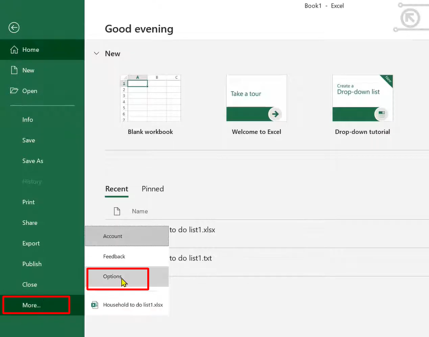
Task: Click the More... item in the sidebar
Action: 42,305
